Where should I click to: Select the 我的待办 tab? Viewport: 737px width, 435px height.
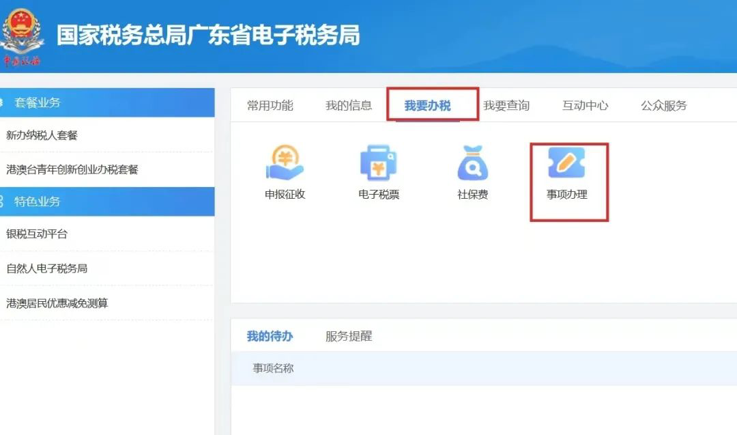pyautogui.click(x=270, y=336)
